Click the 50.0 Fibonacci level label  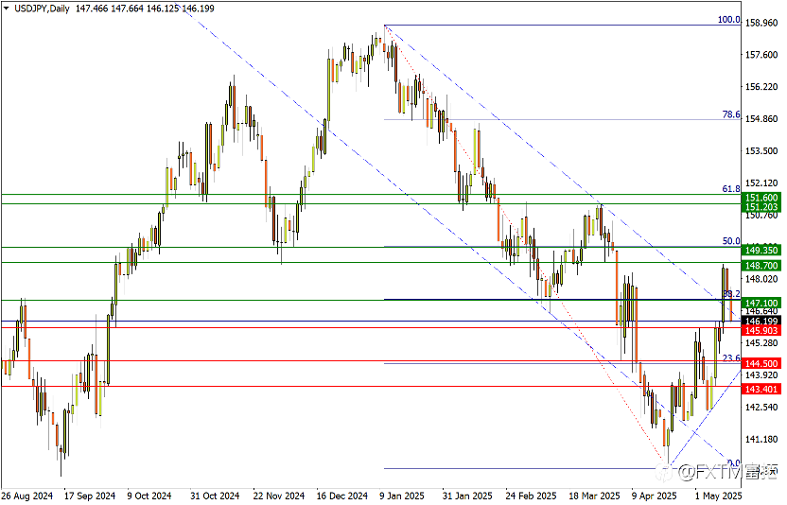pyautogui.click(x=731, y=241)
